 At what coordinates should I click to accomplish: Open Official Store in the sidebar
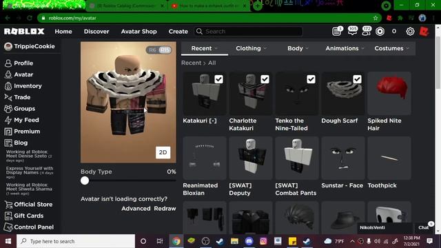point(28,205)
